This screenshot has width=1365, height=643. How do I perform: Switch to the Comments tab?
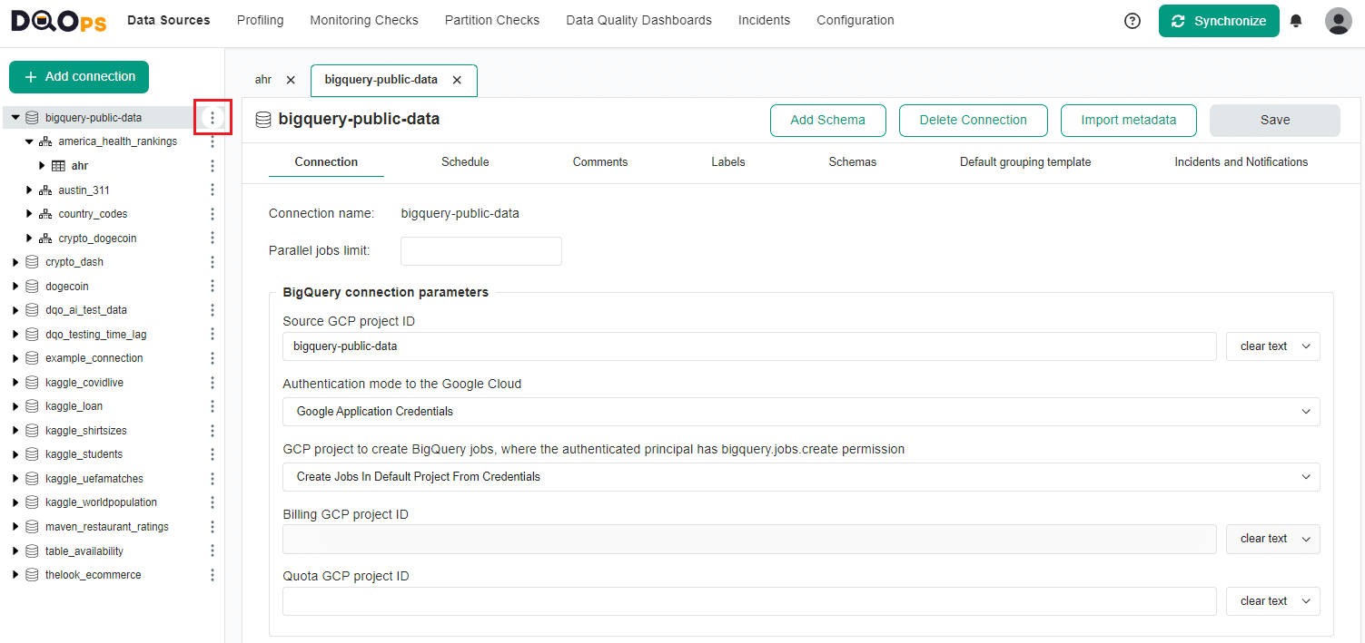[x=600, y=162]
